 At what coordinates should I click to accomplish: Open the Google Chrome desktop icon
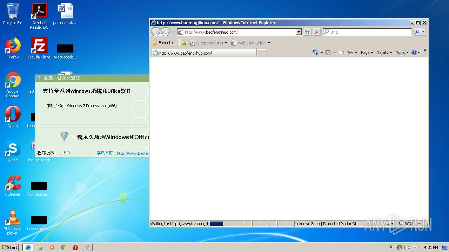click(13, 85)
